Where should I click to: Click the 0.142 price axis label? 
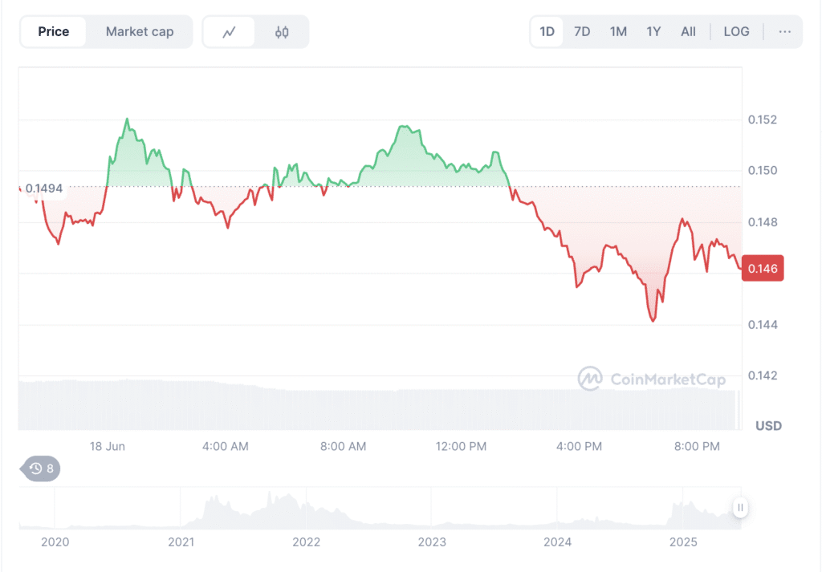(x=763, y=375)
